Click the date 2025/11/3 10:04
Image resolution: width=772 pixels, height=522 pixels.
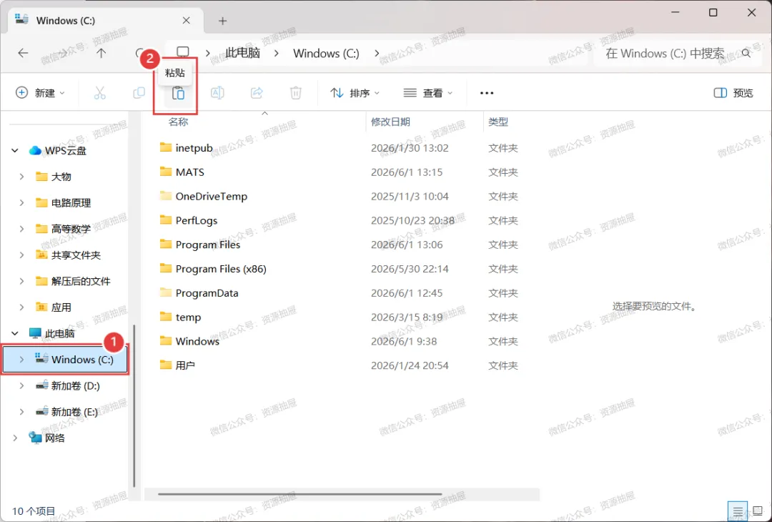(x=410, y=196)
